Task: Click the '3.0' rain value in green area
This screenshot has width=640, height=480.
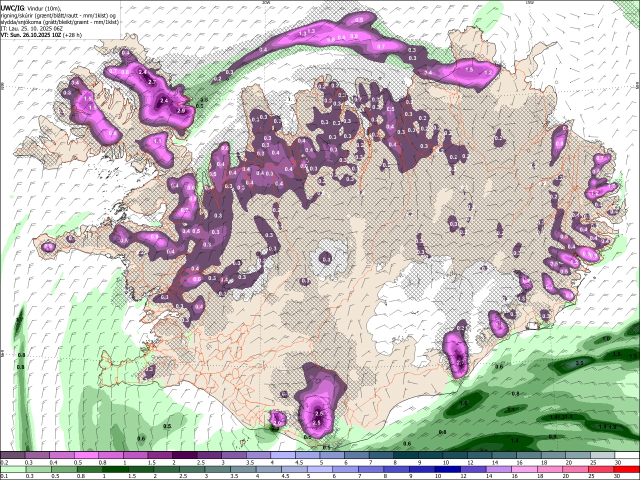Action: (580, 363)
